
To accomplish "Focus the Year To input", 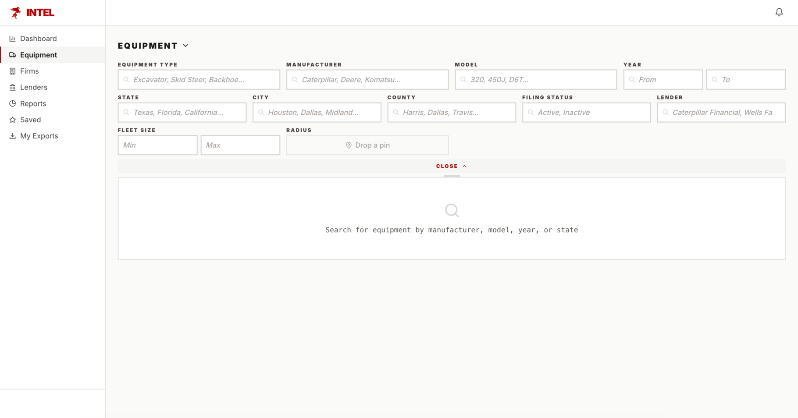I will point(746,80).
